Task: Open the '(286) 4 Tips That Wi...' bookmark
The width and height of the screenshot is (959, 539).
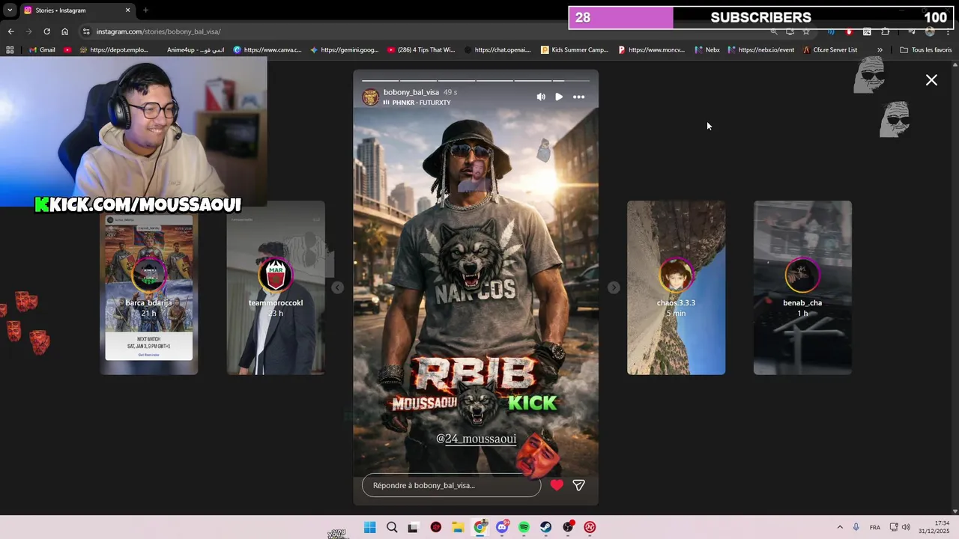Action: coord(421,50)
